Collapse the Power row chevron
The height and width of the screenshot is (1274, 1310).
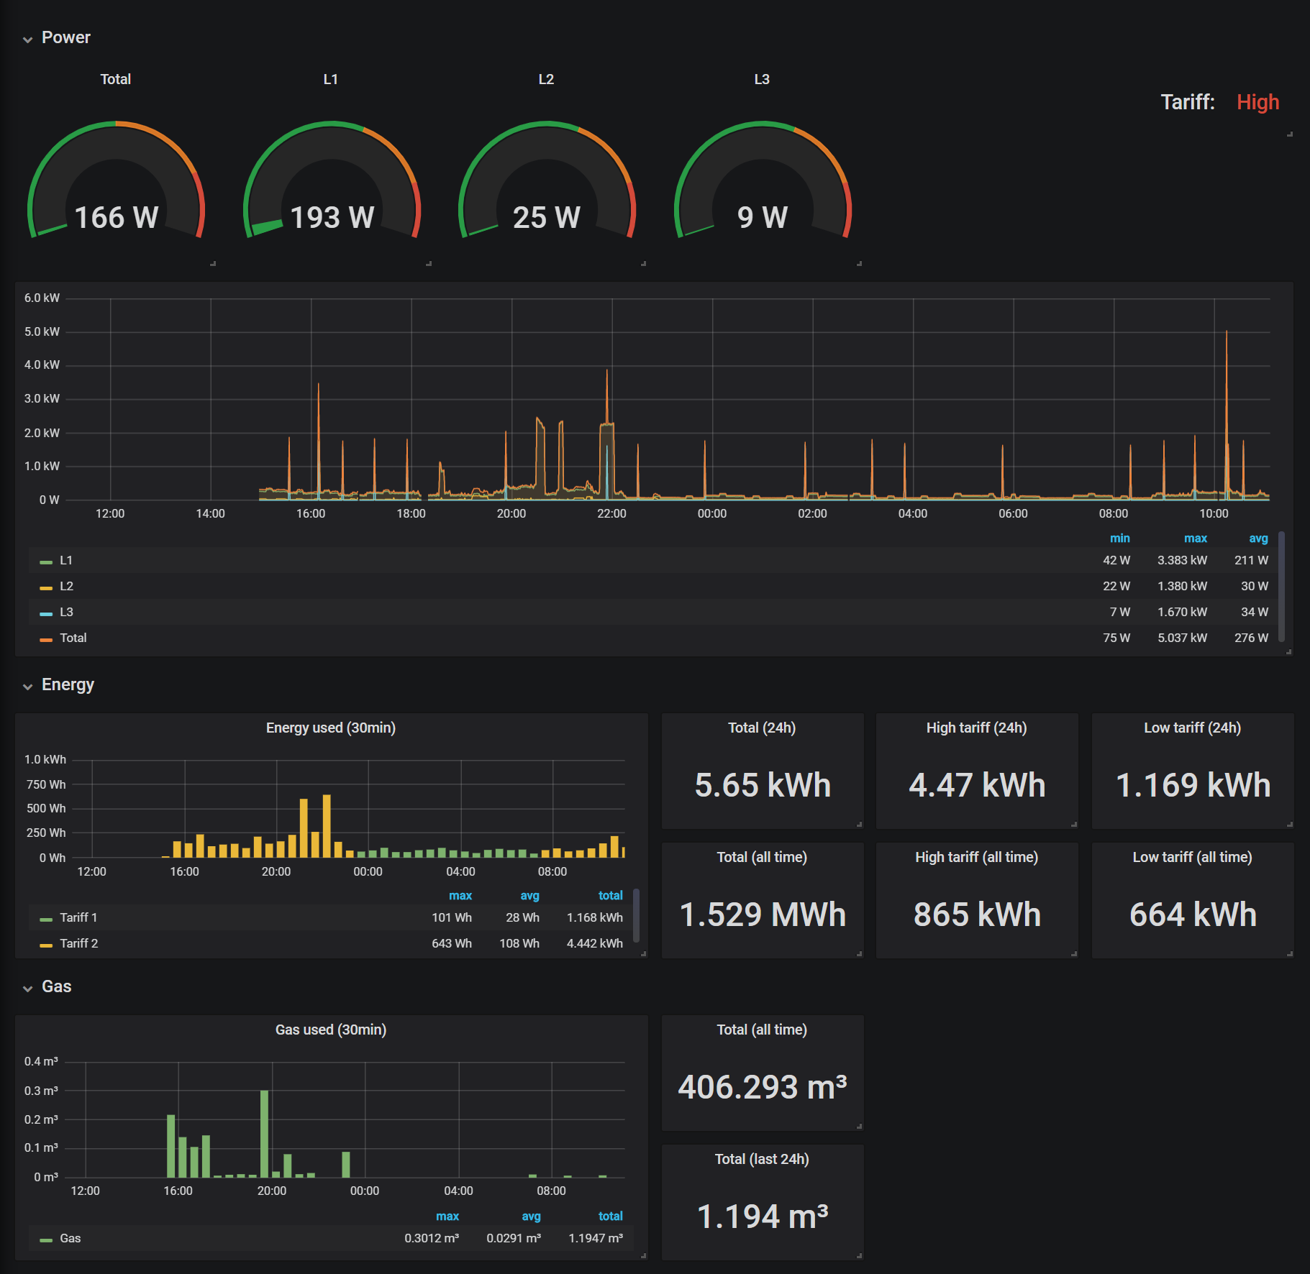28,40
